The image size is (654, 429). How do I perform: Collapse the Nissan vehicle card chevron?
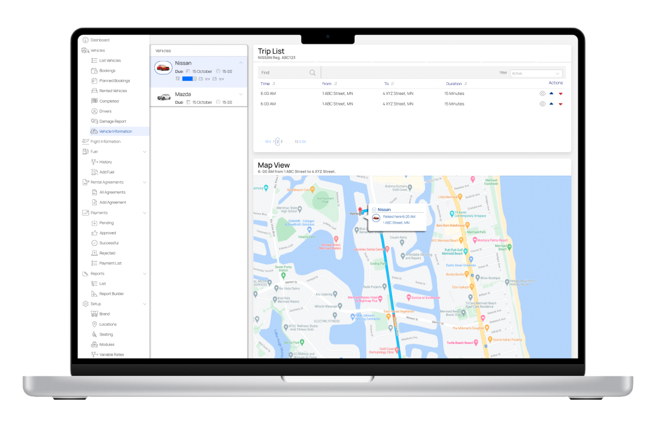click(x=241, y=63)
